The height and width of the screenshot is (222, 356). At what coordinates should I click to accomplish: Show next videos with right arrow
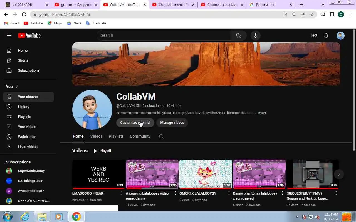pos(339,174)
